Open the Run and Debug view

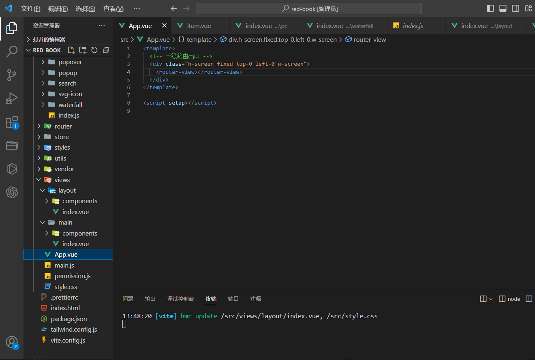[12, 99]
